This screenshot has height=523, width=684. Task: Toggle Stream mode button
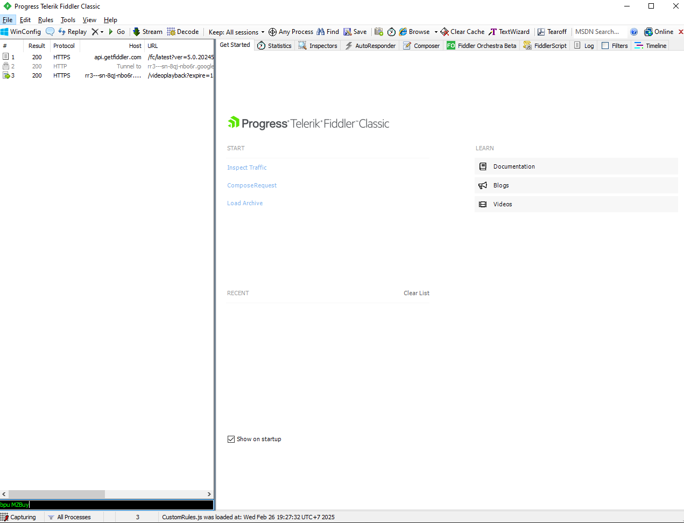(147, 32)
